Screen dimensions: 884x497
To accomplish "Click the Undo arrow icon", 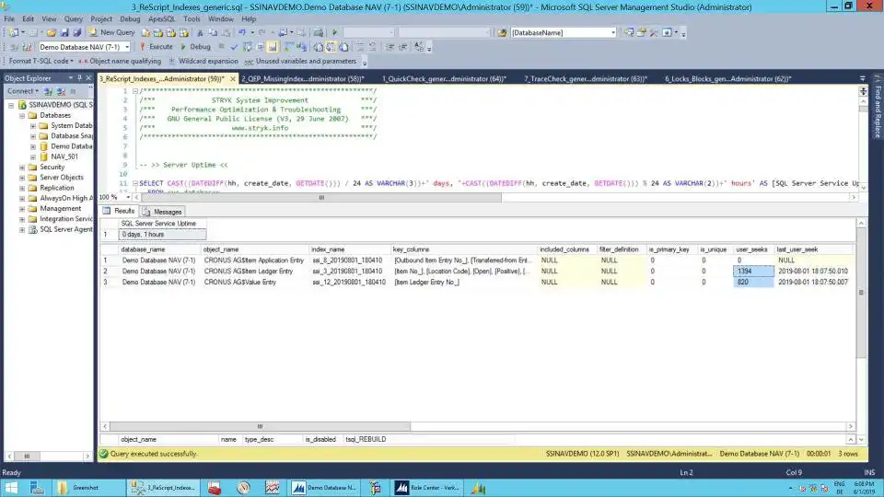I will click(242, 33).
